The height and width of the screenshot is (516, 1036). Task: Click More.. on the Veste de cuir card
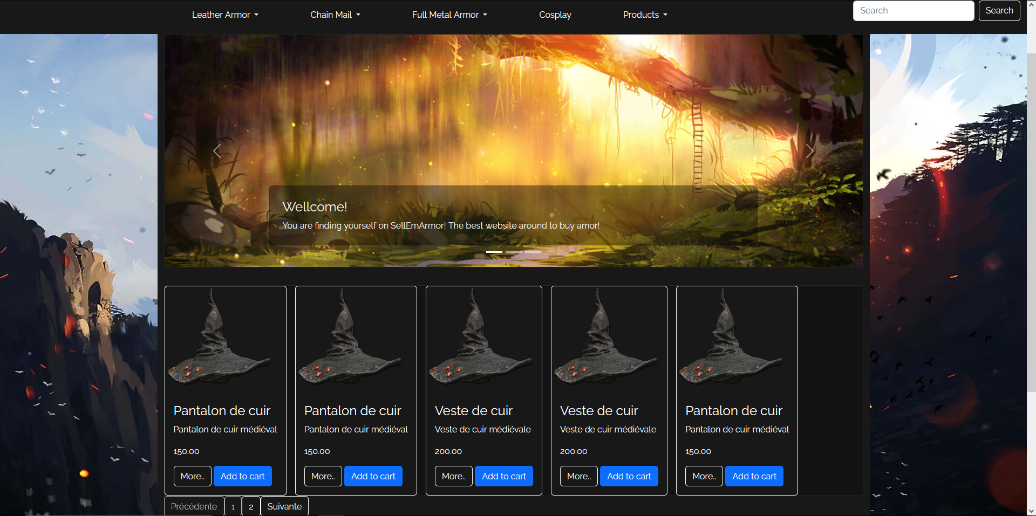tap(453, 476)
